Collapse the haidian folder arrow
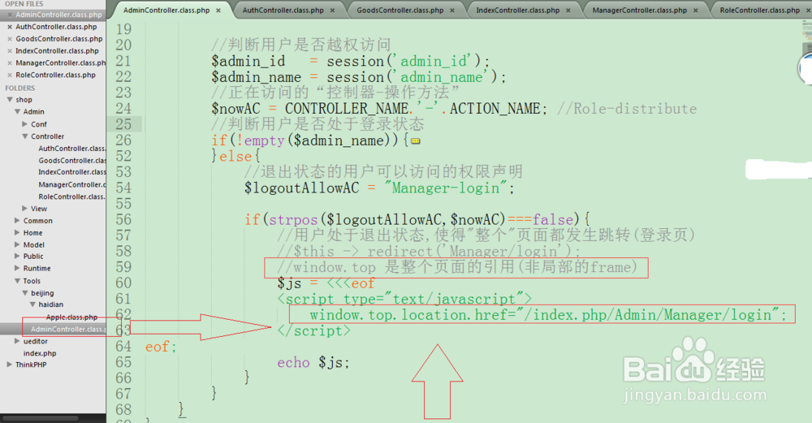Viewport: 812px width, 423px height. [x=32, y=304]
